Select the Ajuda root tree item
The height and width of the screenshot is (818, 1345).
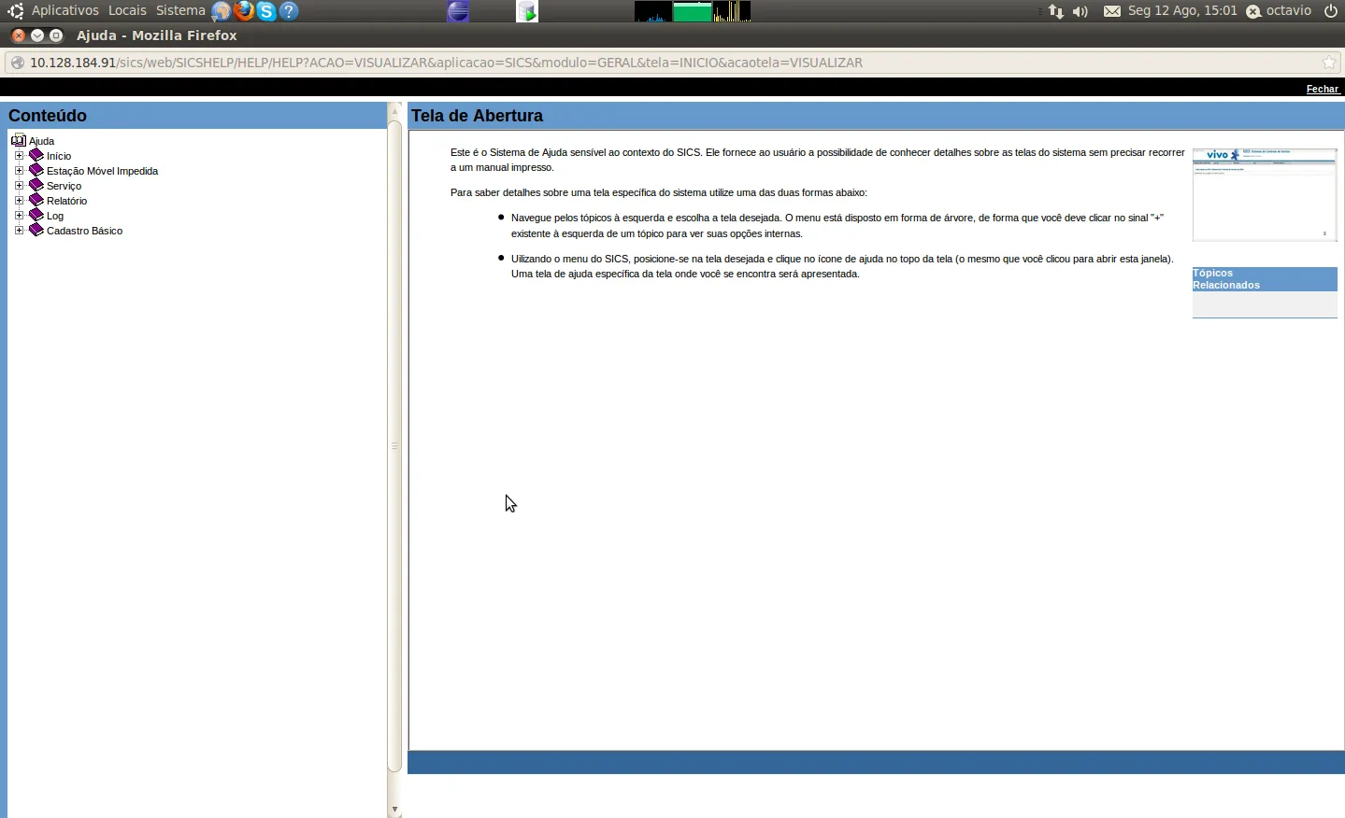[41, 141]
